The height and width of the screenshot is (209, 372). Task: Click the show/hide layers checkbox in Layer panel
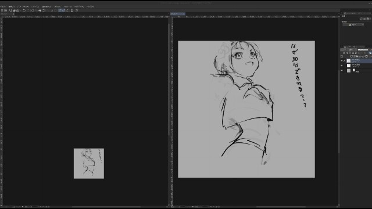pos(342,56)
